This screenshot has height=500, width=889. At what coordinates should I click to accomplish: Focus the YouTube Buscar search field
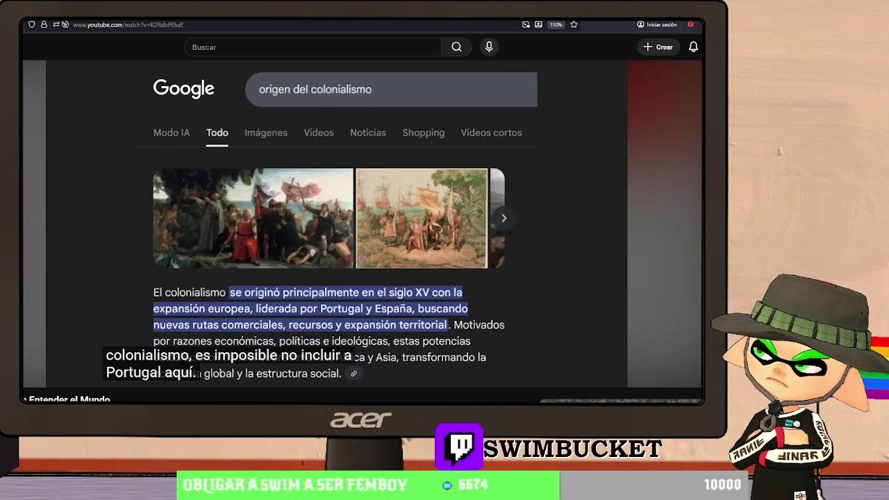pos(313,47)
